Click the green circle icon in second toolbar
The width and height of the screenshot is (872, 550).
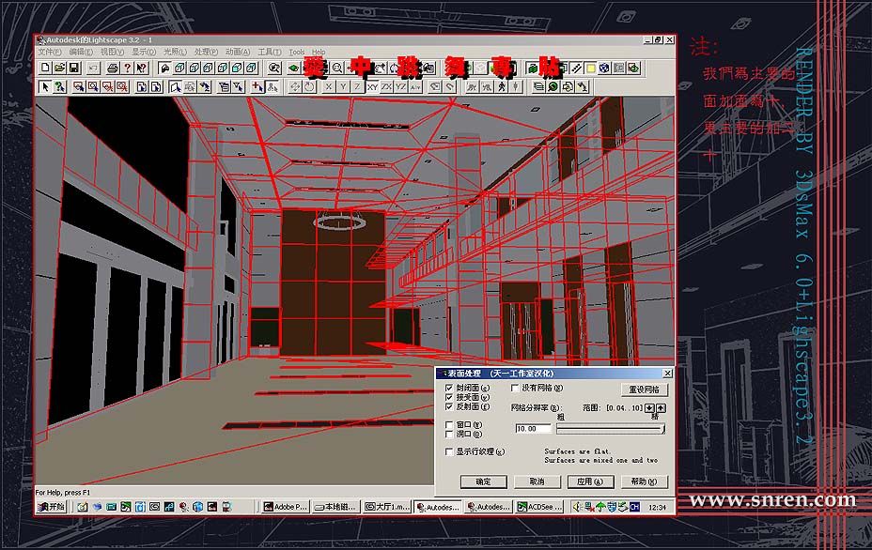[x=553, y=86]
